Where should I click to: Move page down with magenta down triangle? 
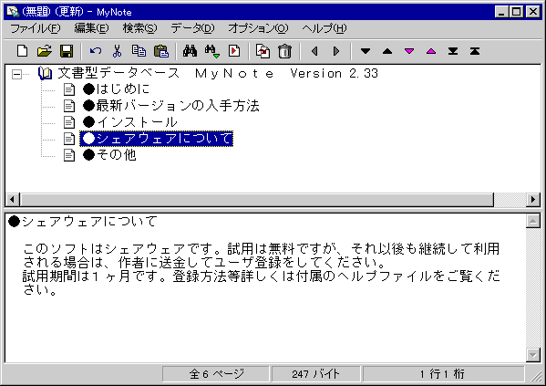(x=409, y=51)
